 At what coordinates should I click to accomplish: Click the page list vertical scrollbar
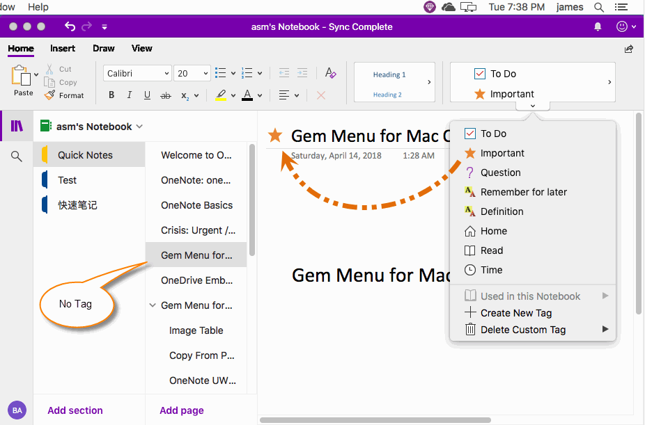click(x=251, y=200)
